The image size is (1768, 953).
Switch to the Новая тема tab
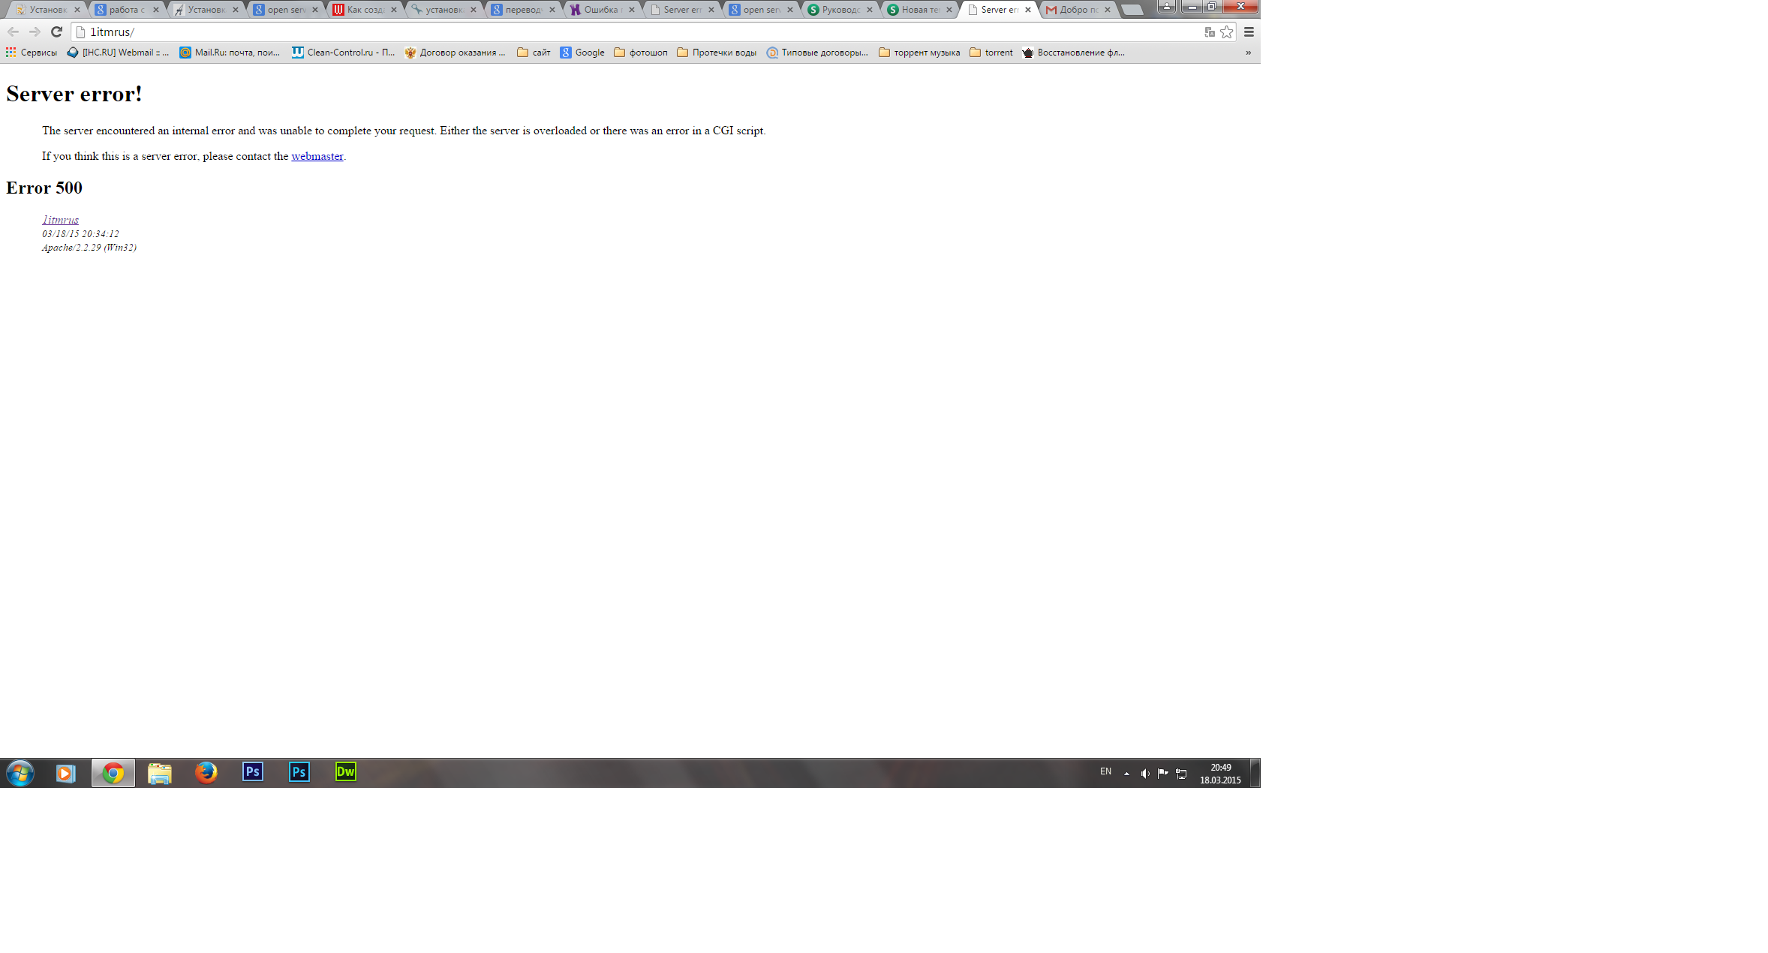916,10
